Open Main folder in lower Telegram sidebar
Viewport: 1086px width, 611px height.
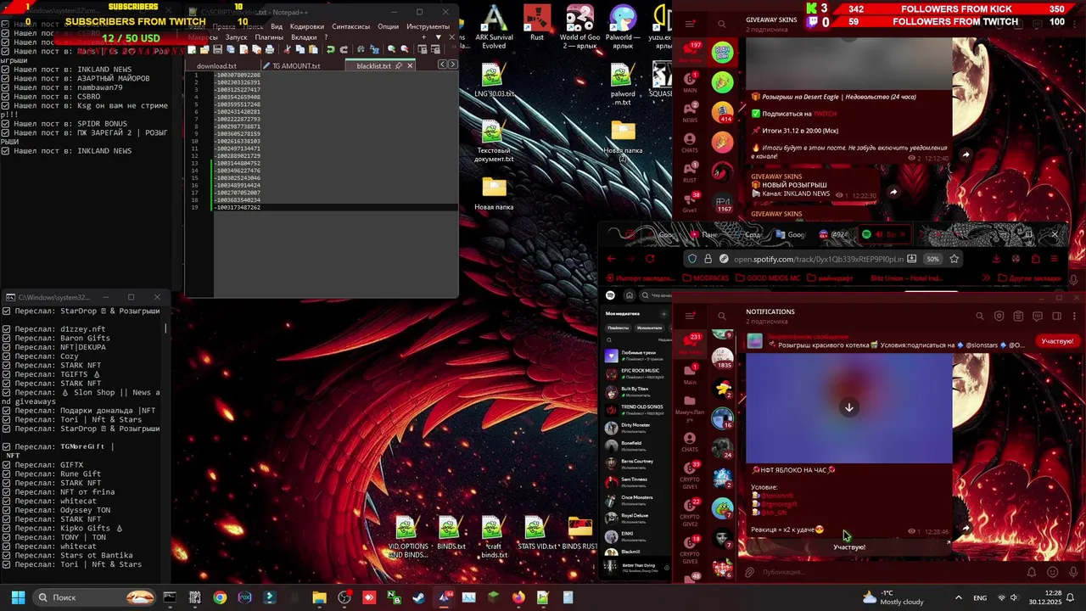tap(690, 373)
